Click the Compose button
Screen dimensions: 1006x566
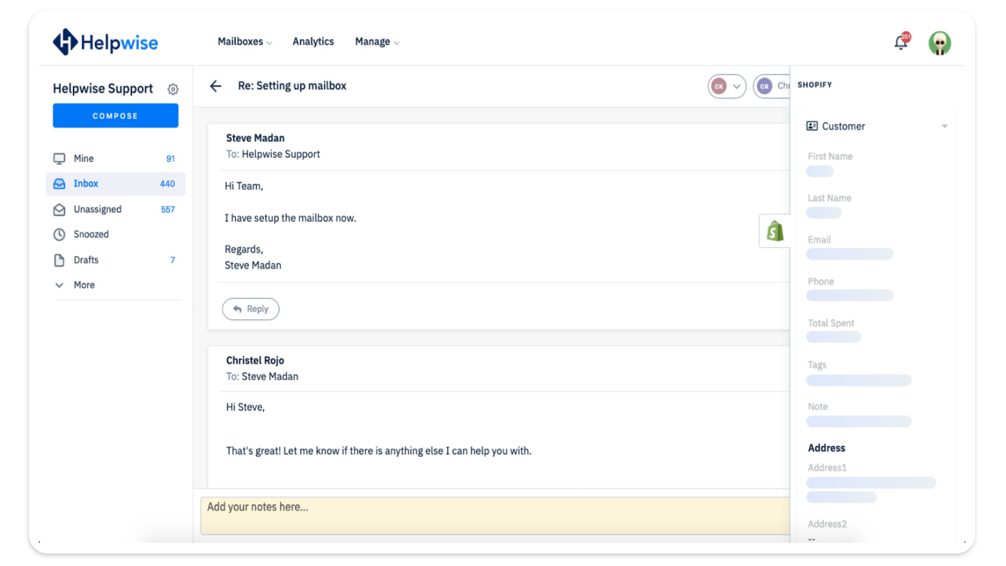116,116
